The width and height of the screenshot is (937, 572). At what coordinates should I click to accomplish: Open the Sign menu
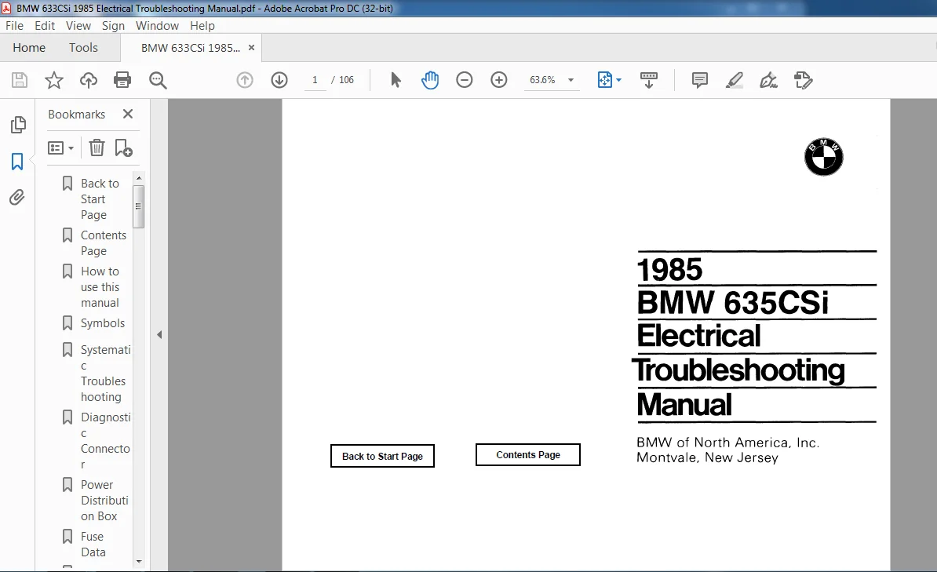pos(113,26)
